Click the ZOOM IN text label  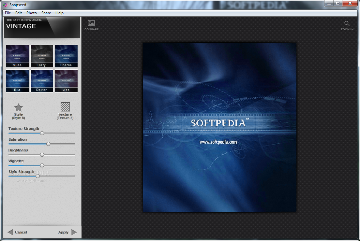point(347,29)
